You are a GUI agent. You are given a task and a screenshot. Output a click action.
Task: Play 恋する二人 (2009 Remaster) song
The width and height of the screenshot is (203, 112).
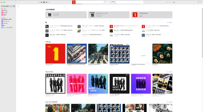pos(157,35)
